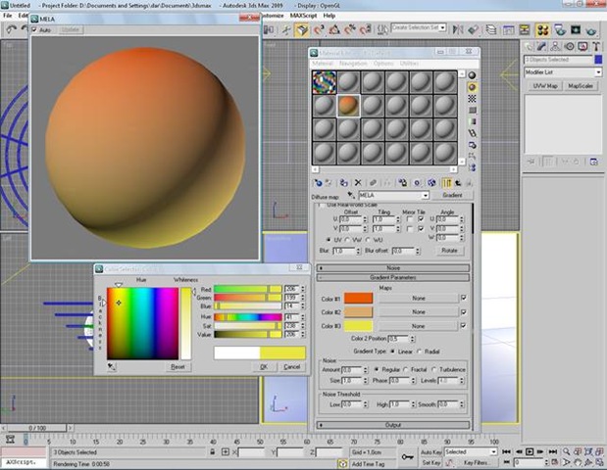This screenshot has width=607, height=470.
Task: Open the MELA map name dropdown
Action: point(423,196)
